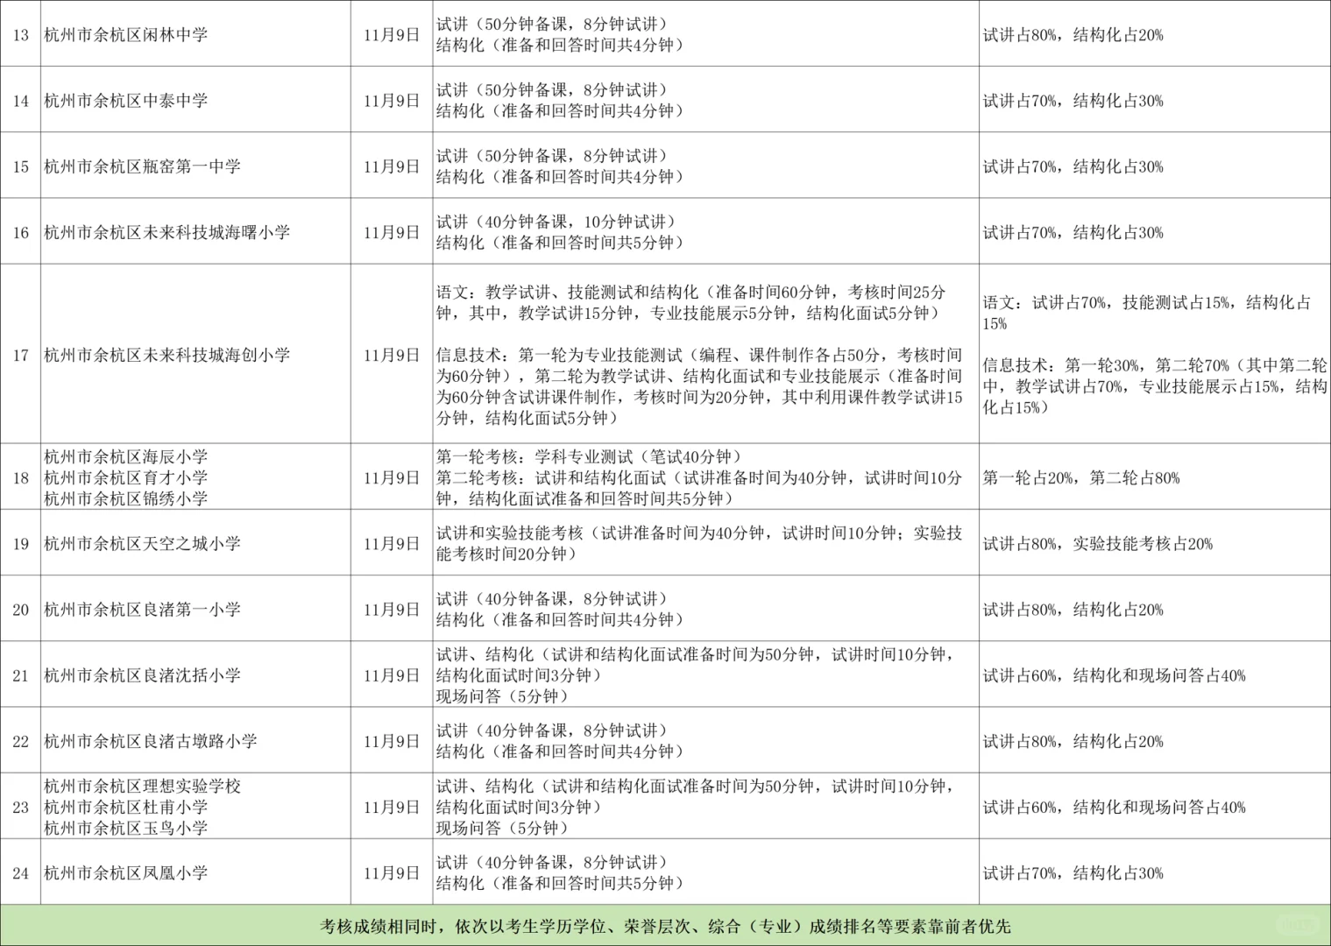Click 第一轮考核：学科专业测试（笔试40分钟）
Screen dimensions: 1331x946
pos(589,456)
